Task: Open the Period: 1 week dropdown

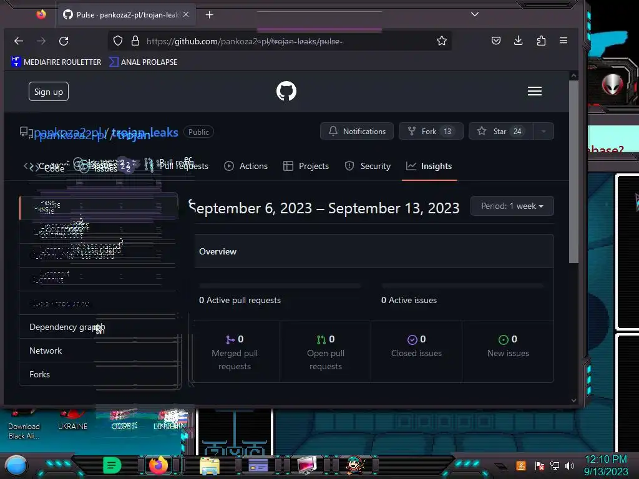Action: click(x=512, y=206)
